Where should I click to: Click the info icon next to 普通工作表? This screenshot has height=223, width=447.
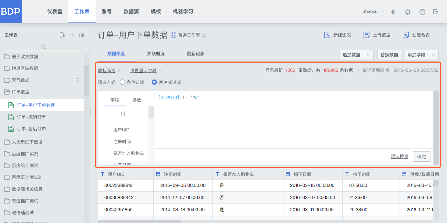click(205, 35)
